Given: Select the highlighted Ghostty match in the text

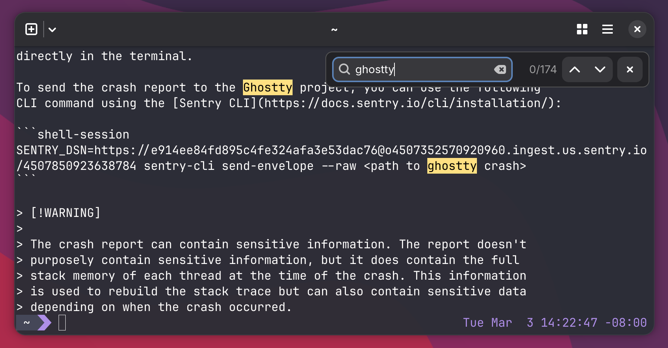Looking at the screenshot, I should (x=267, y=87).
